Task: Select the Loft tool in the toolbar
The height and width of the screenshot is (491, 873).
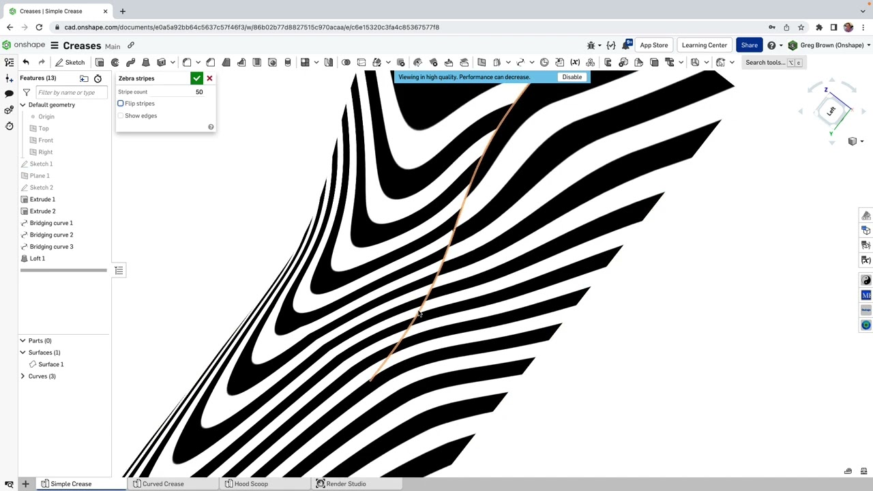Action: point(145,62)
